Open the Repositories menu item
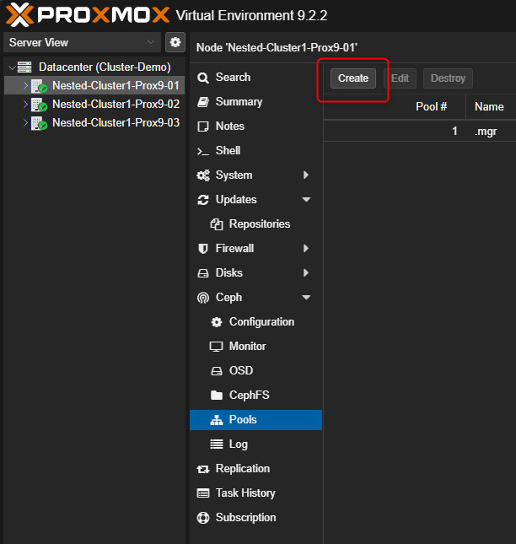The height and width of the screenshot is (544, 516). click(x=256, y=224)
